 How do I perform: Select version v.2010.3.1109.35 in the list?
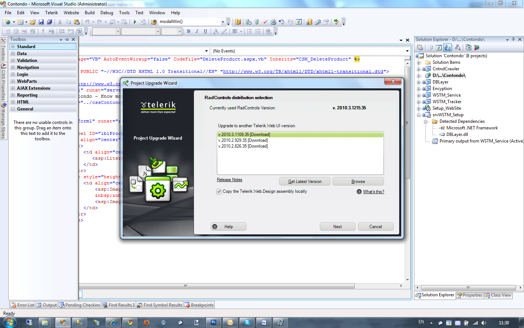(300, 134)
